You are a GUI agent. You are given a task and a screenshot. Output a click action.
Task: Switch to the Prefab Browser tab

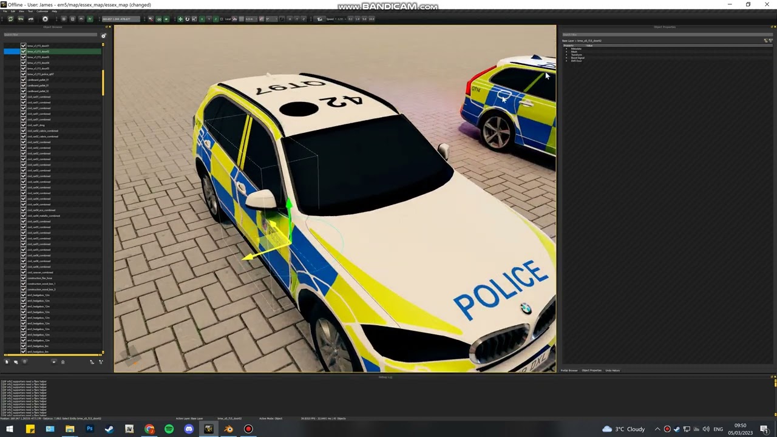[569, 370]
